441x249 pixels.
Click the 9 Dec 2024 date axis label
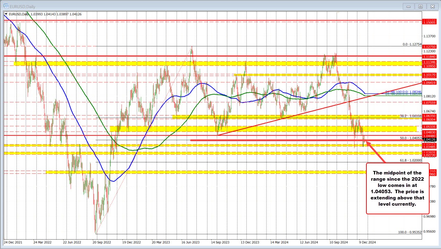point(367,242)
